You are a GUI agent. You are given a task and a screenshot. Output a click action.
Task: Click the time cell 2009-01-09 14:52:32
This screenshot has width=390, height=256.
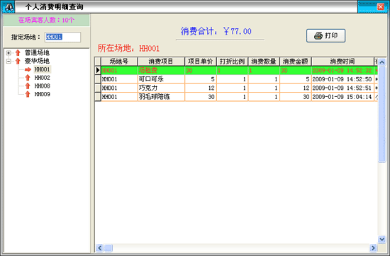[342, 71]
